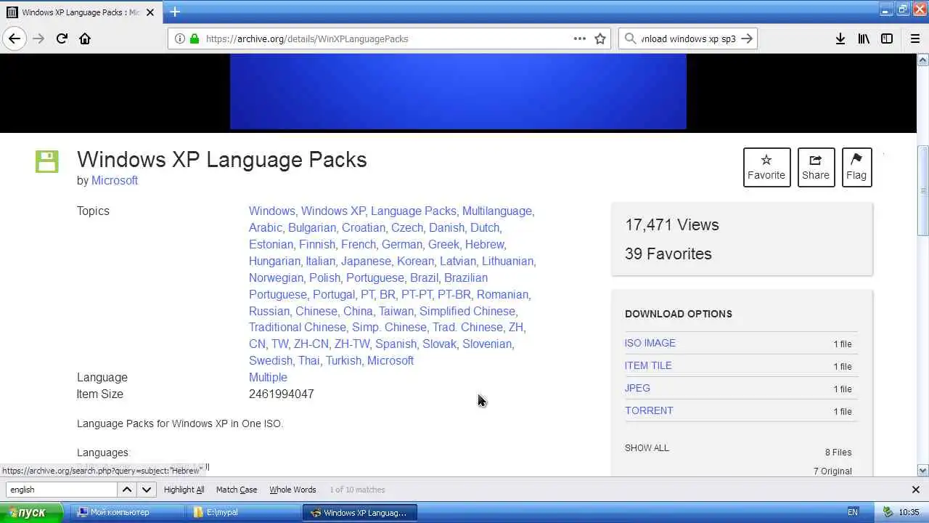Image resolution: width=929 pixels, height=523 pixels.
Task: Click SHOW ALL files link
Action: pos(647,447)
